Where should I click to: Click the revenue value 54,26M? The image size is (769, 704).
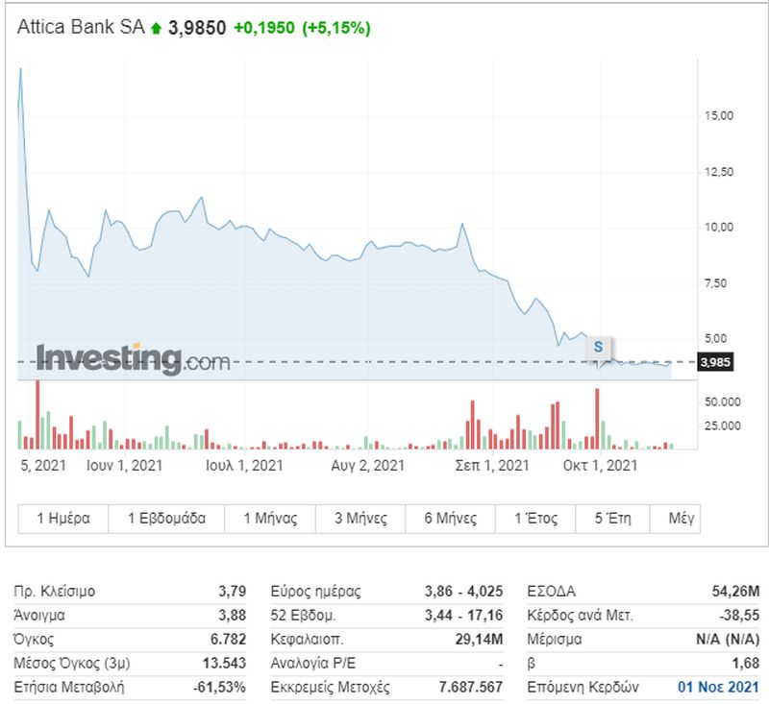(x=735, y=591)
